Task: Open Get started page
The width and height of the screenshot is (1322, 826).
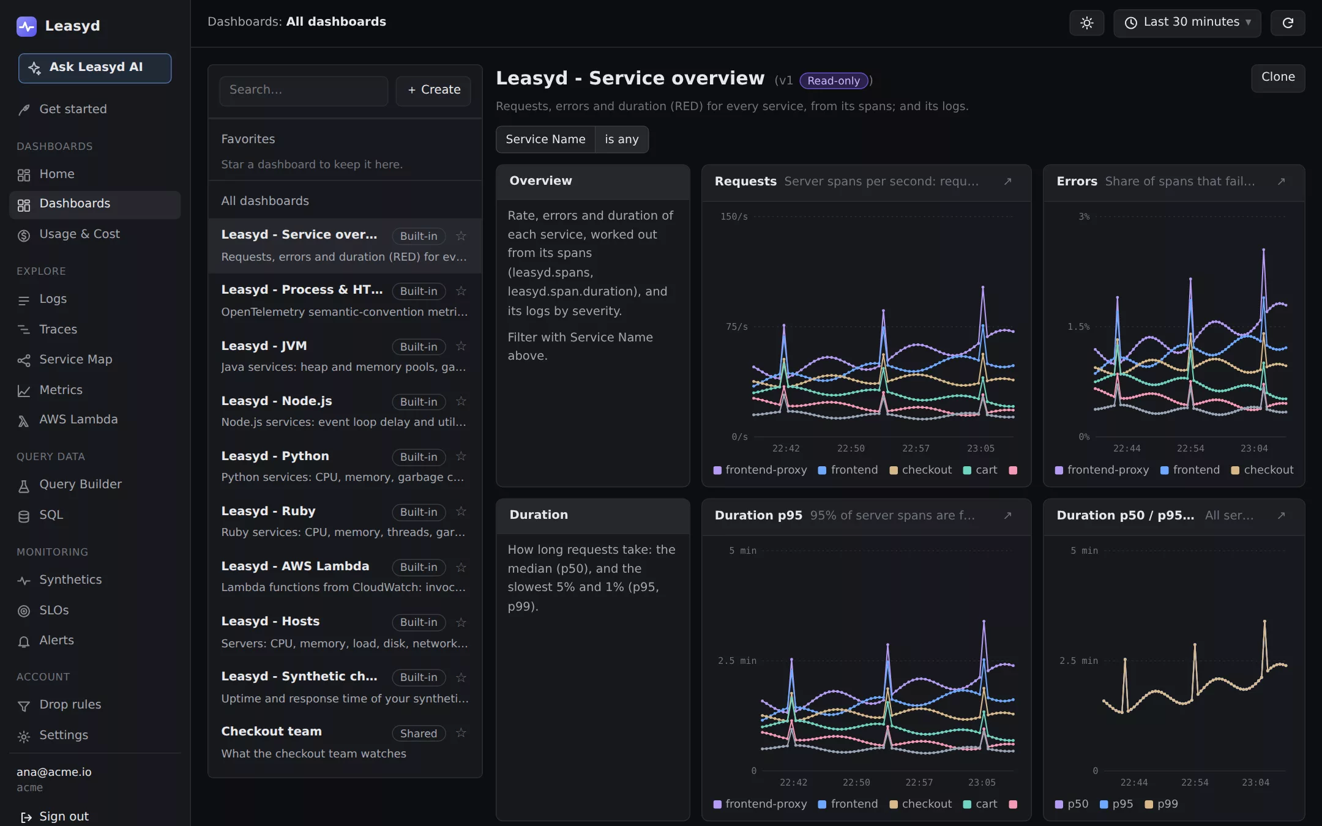Action: 95,110
